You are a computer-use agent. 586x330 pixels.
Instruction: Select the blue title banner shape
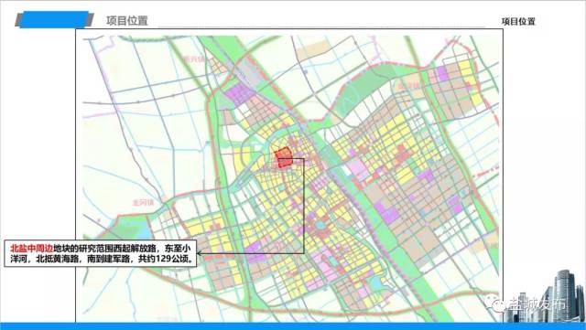coord(54,19)
